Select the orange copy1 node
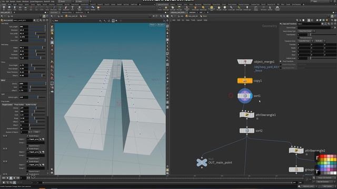 point(245,81)
